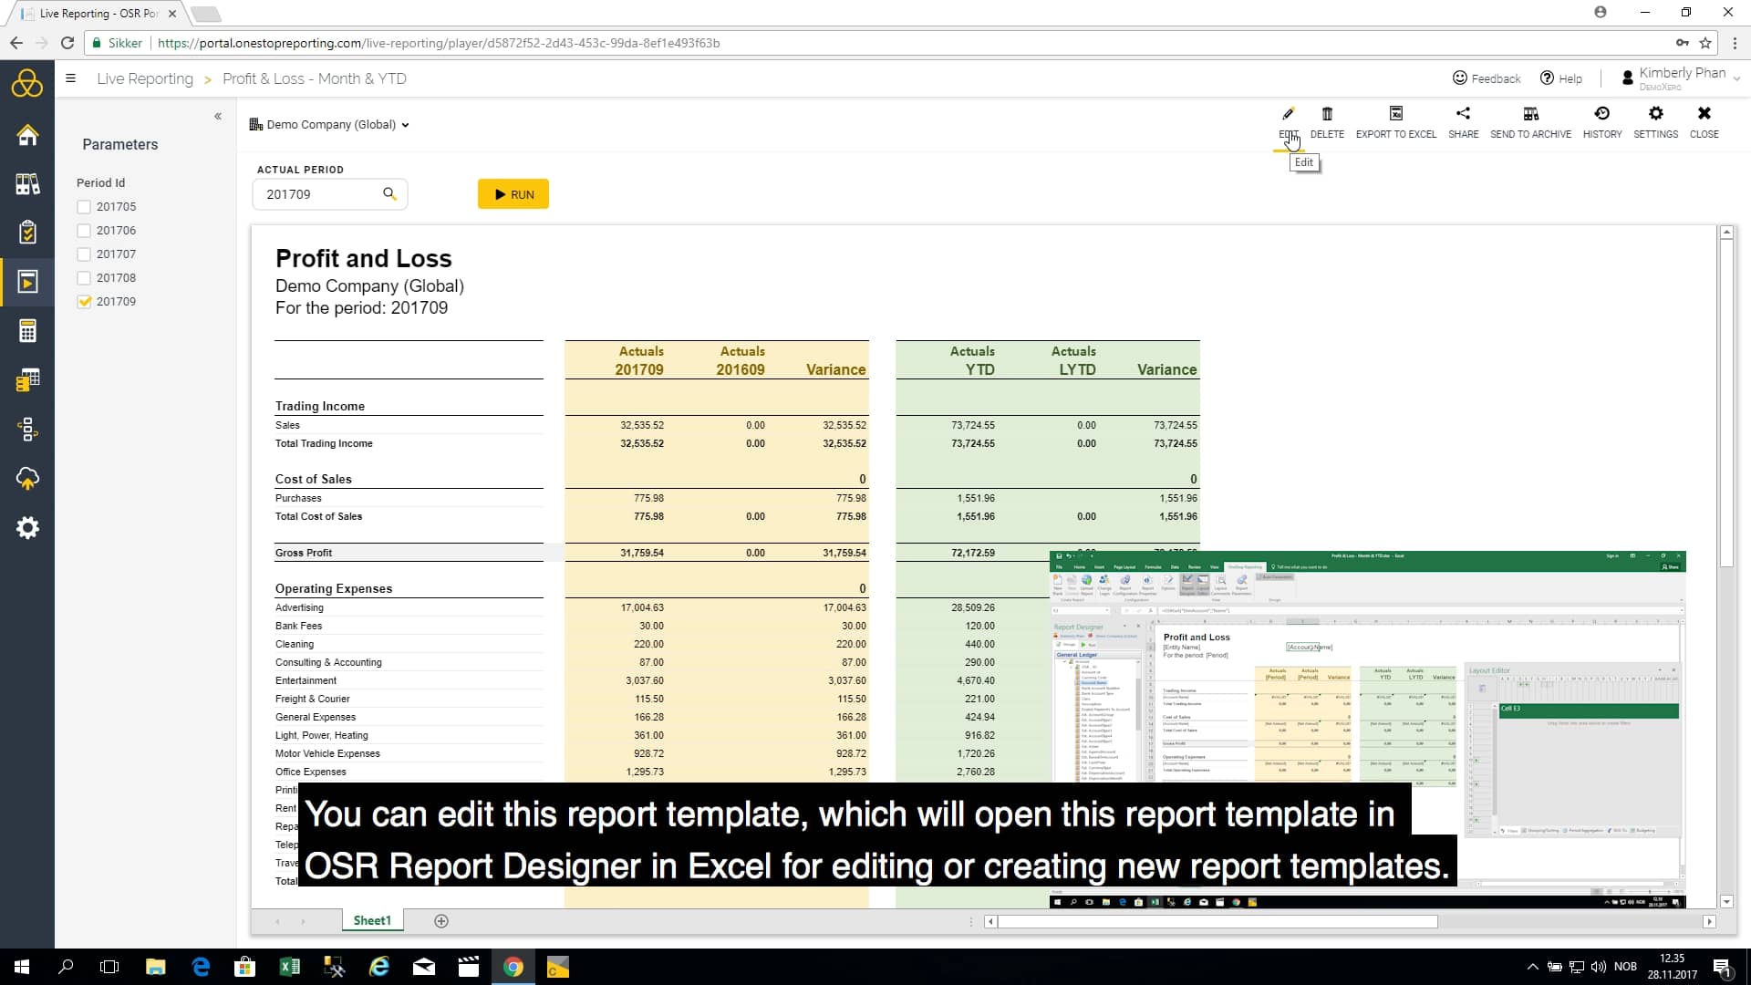This screenshot has width=1751, height=985.
Task: Open the Demo Company (Global) dropdown
Action: [x=330, y=124]
